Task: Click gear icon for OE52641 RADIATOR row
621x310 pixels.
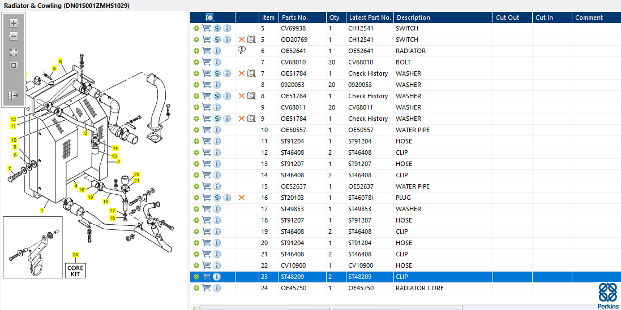Action: click(196, 51)
